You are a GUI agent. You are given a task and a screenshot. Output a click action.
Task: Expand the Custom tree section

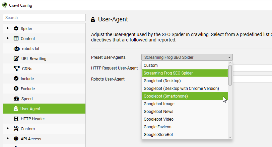7,129
